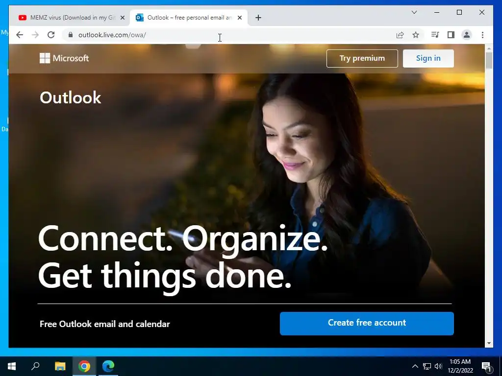
Task: Open Chrome three-dot menu
Action: tap(482, 35)
